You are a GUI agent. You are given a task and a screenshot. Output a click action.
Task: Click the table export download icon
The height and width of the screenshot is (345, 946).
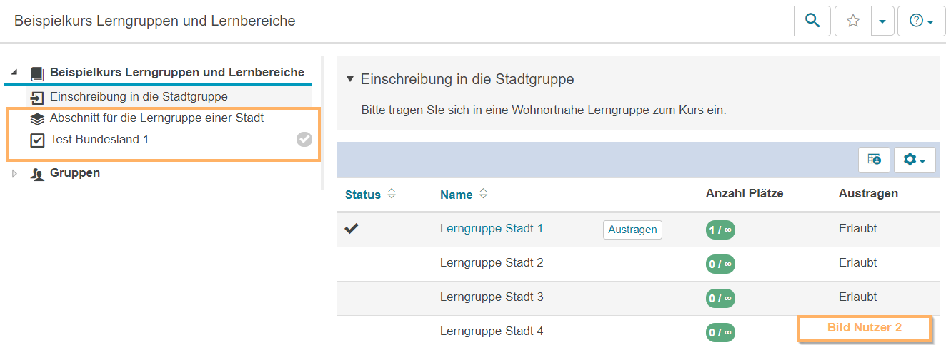coord(874,160)
